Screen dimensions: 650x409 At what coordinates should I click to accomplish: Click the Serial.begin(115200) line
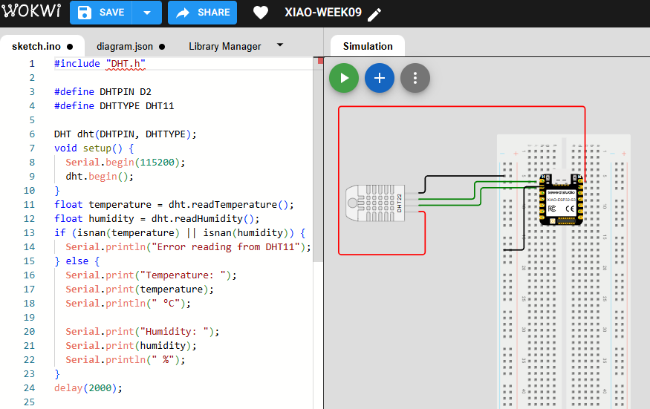(126, 163)
